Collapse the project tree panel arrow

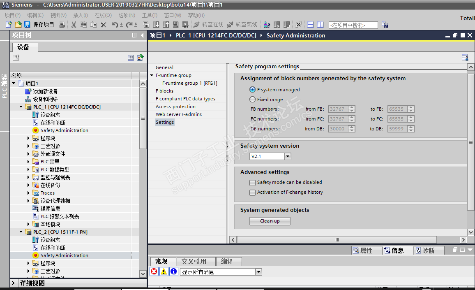(x=142, y=35)
